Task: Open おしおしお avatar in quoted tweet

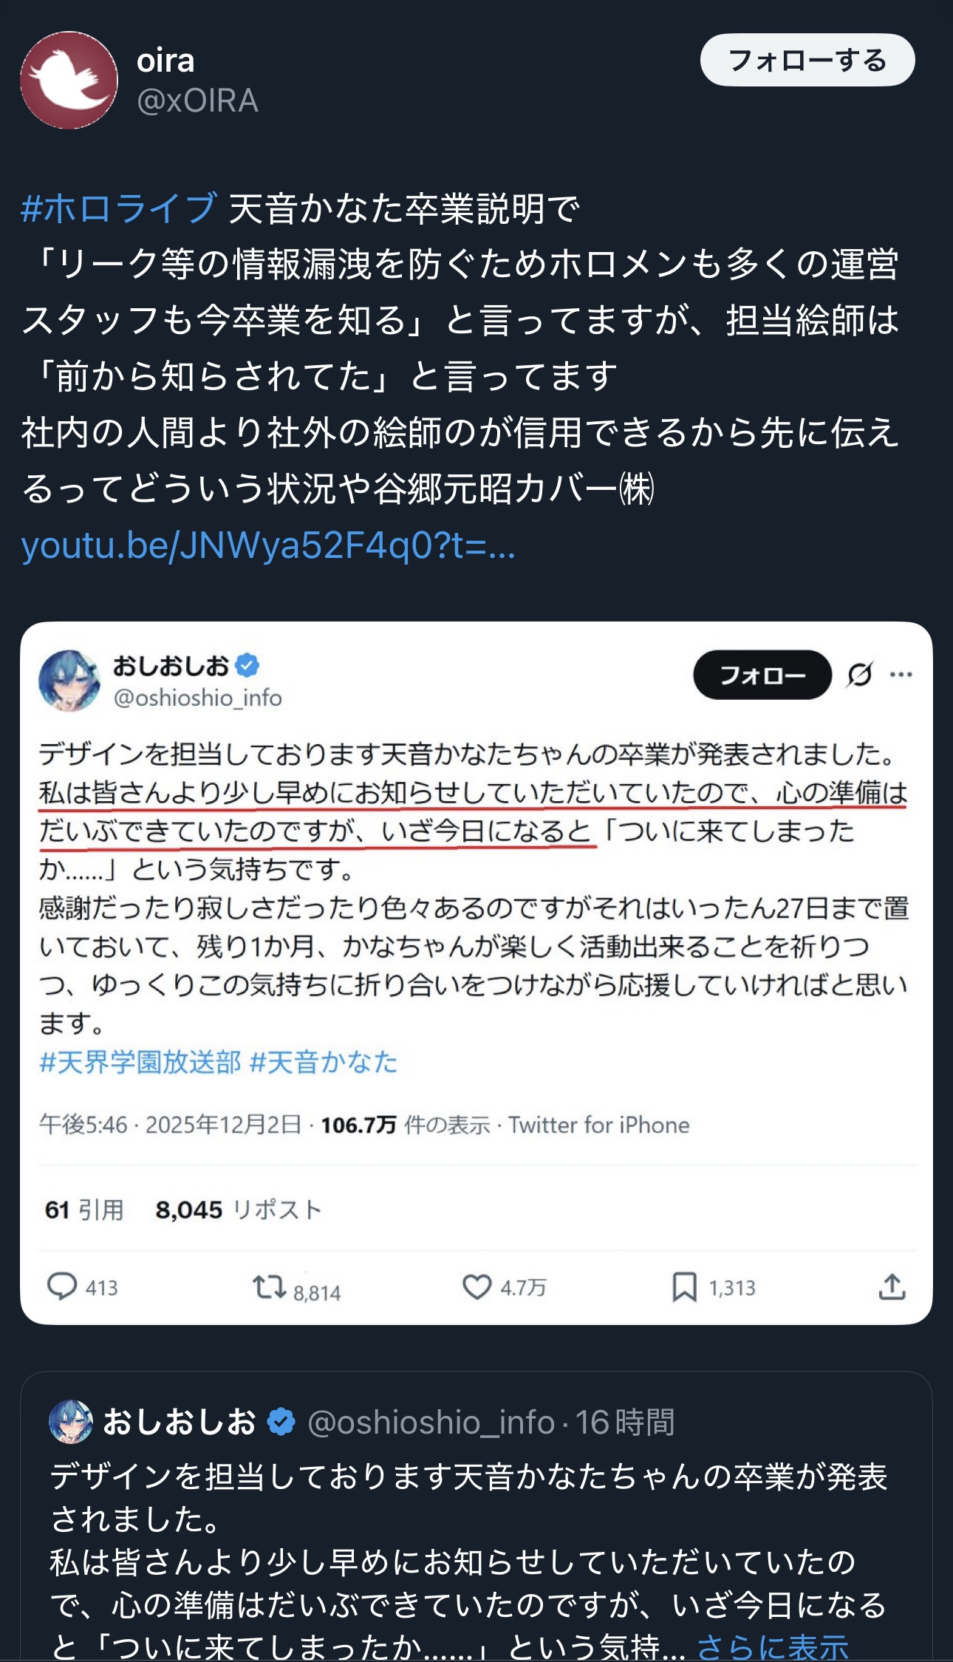Action: pyautogui.click(x=71, y=1421)
